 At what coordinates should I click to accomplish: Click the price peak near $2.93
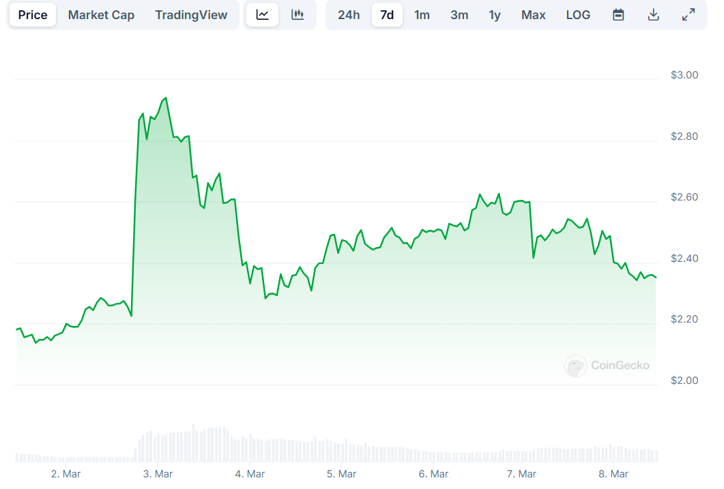coord(166,98)
